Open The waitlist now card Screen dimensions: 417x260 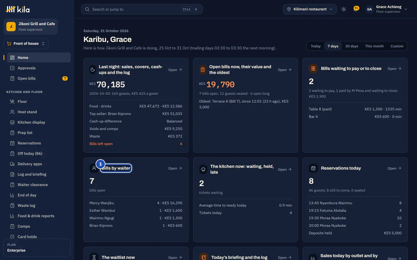[175, 257]
